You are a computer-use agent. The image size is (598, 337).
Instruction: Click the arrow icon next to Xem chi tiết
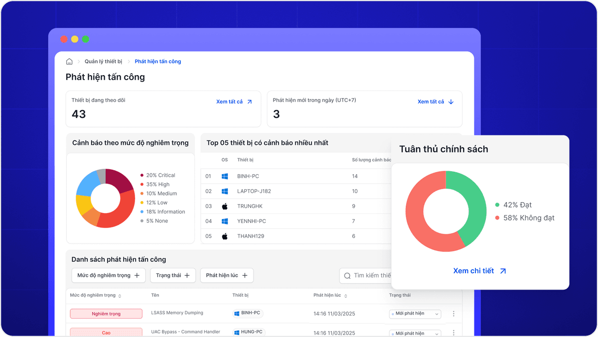click(x=503, y=271)
